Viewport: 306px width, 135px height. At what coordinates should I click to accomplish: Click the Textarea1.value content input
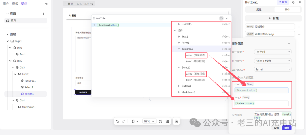tap(262, 90)
